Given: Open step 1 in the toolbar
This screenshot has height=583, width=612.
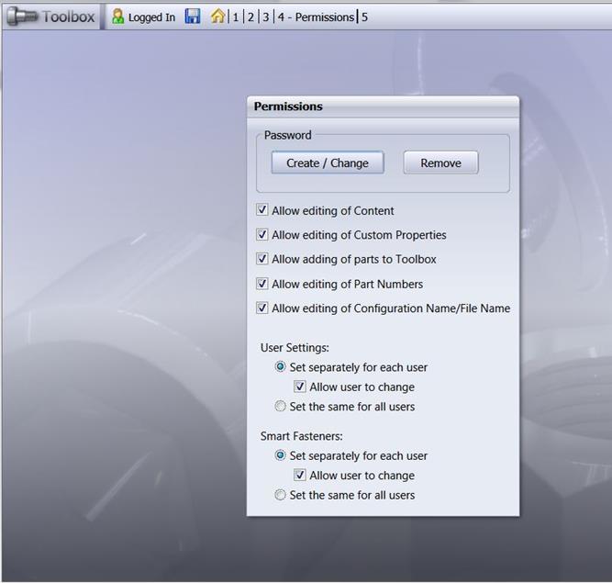Looking at the screenshot, I should [x=236, y=17].
